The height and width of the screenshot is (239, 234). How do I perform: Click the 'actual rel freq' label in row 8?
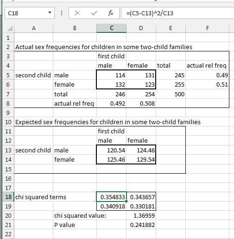coord(74,103)
